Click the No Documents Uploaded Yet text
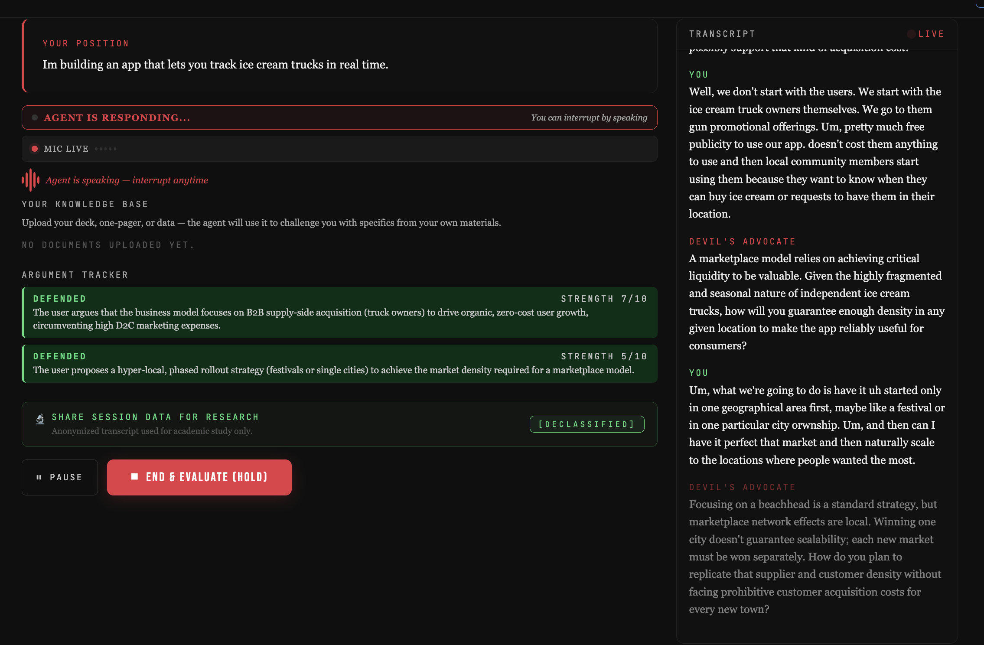The width and height of the screenshot is (984, 645). click(x=108, y=245)
